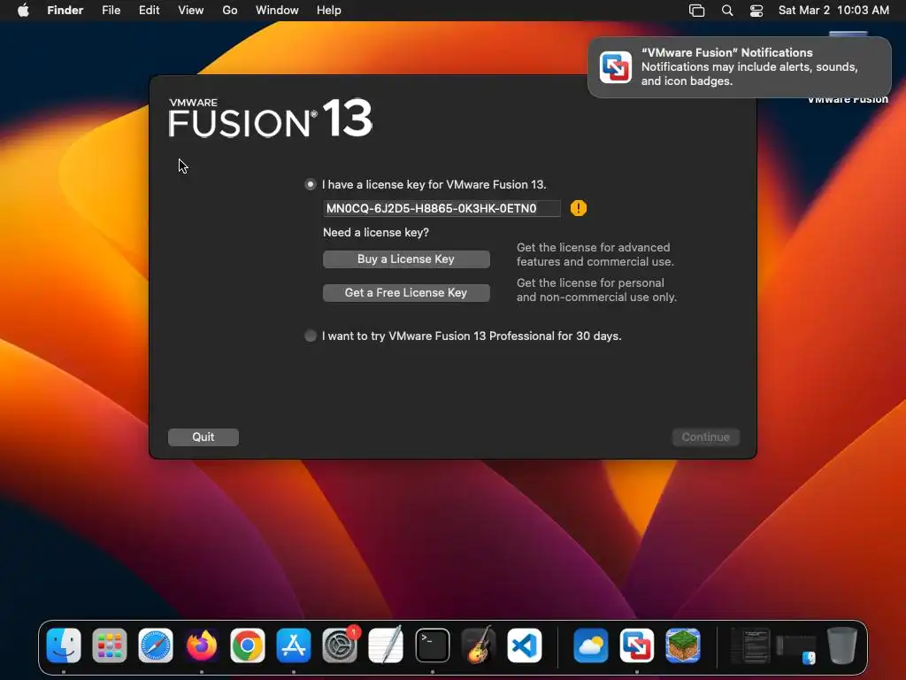Click the date and time in menu bar
This screenshot has width=906, height=680.
click(833, 11)
